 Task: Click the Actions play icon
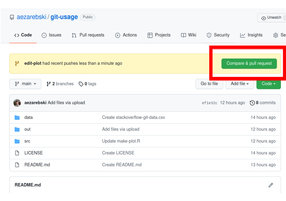118,35
